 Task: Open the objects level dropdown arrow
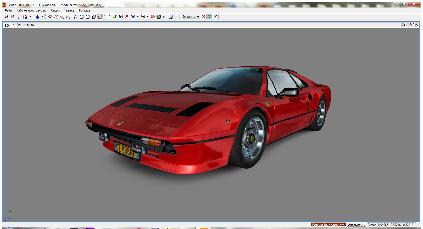30,17
